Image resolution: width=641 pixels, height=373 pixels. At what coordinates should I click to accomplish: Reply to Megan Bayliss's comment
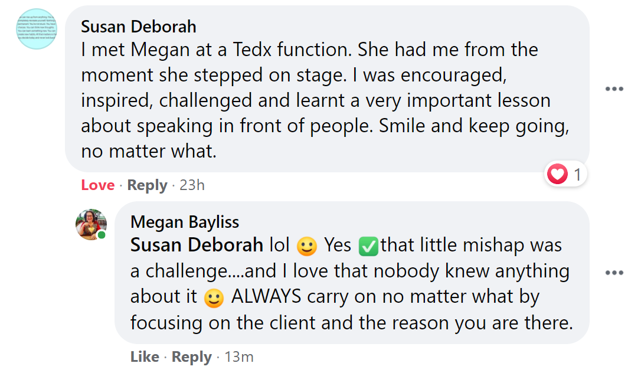pyautogui.click(x=192, y=357)
